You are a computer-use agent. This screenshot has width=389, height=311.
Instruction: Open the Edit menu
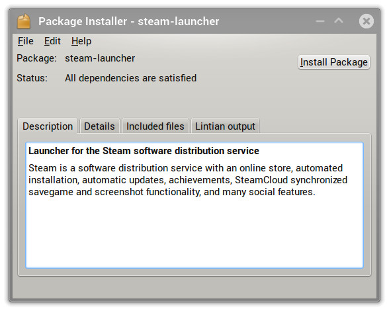click(x=52, y=41)
